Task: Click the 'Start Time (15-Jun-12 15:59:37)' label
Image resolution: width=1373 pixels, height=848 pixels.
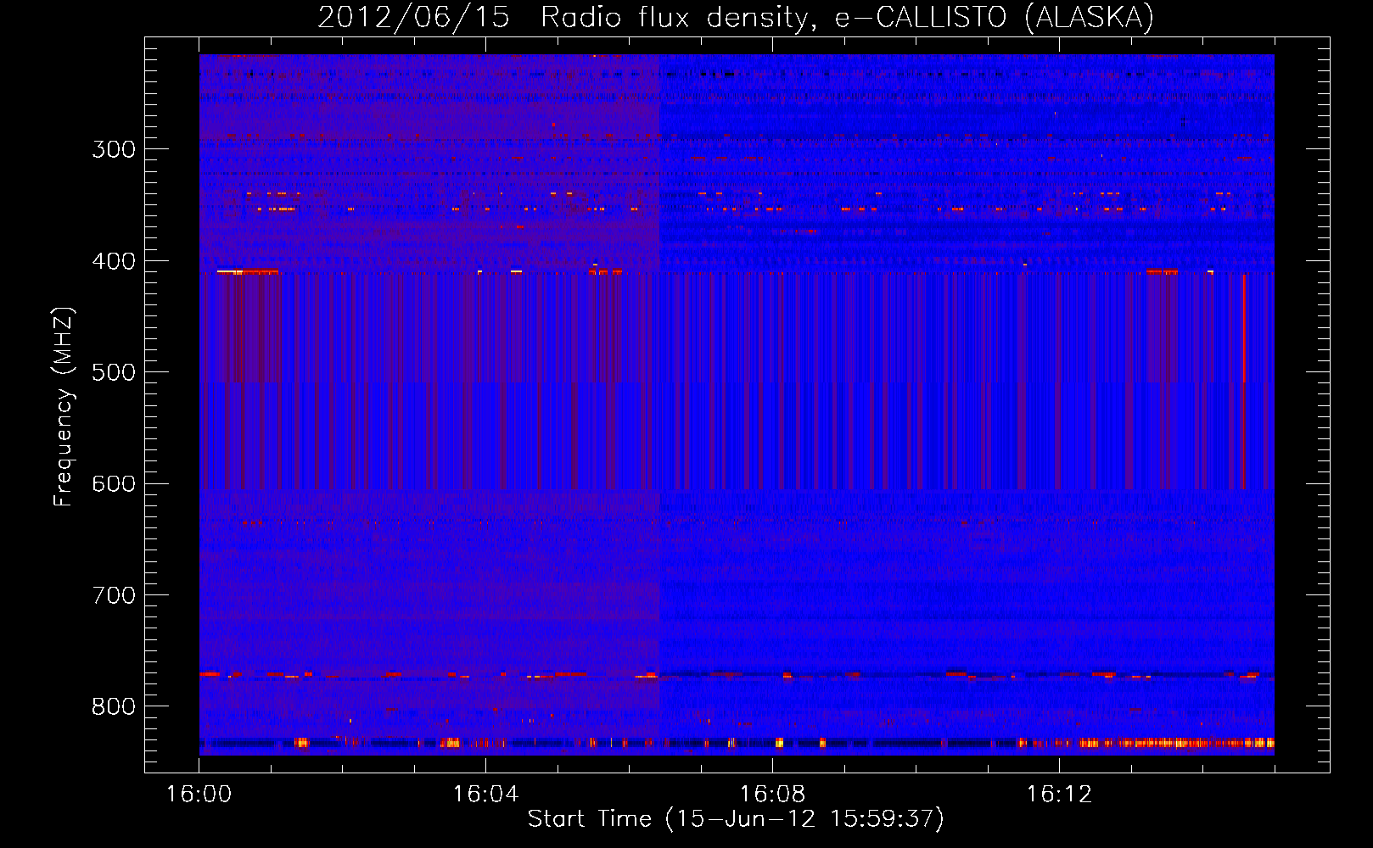Action: (x=736, y=819)
